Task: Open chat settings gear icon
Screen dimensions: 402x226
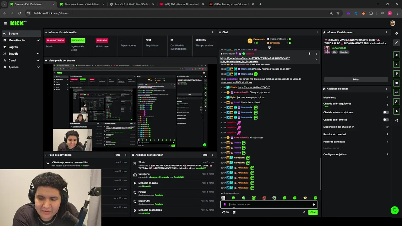Action: tap(304, 213)
